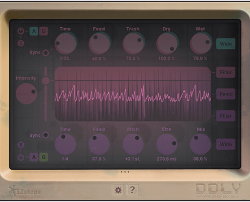Toggle the top Wide button
Viewport: 250px width, 202px height.
tap(226, 44)
